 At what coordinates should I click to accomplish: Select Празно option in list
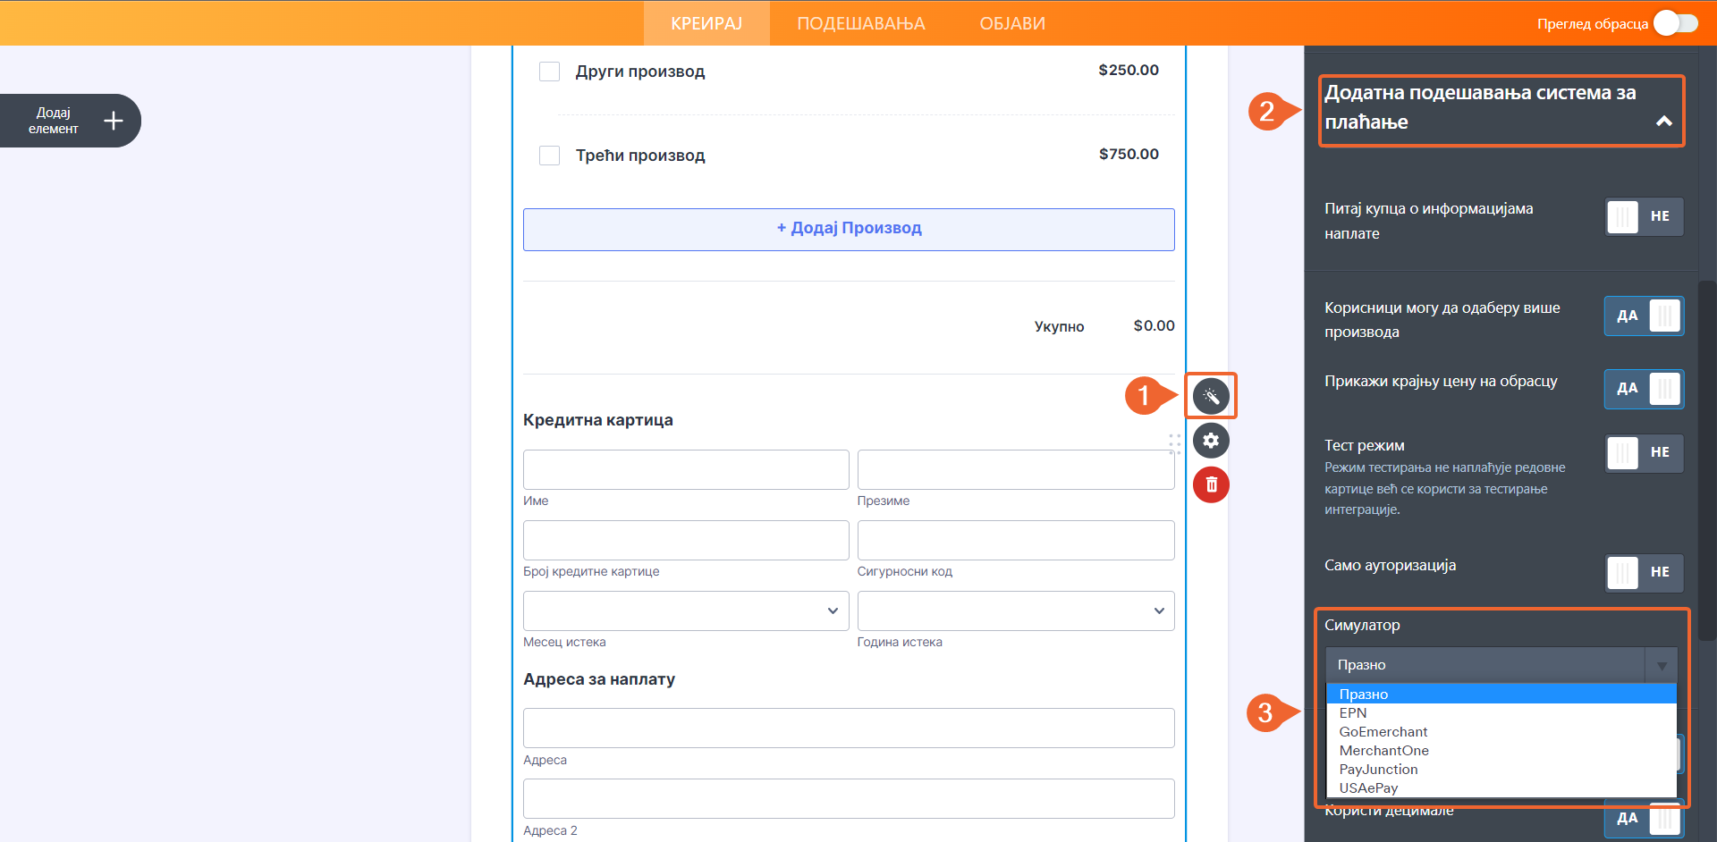pyautogui.click(x=1501, y=695)
